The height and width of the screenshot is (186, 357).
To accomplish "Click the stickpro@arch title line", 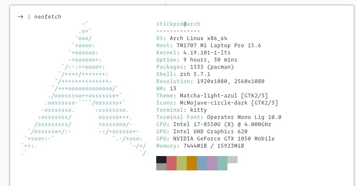I will (178, 24).
